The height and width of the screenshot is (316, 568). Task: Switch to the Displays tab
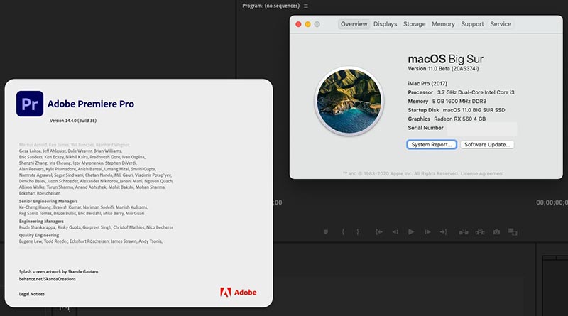385,24
